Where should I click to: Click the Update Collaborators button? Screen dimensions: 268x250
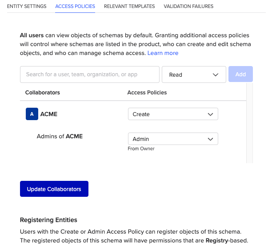(x=54, y=189)
